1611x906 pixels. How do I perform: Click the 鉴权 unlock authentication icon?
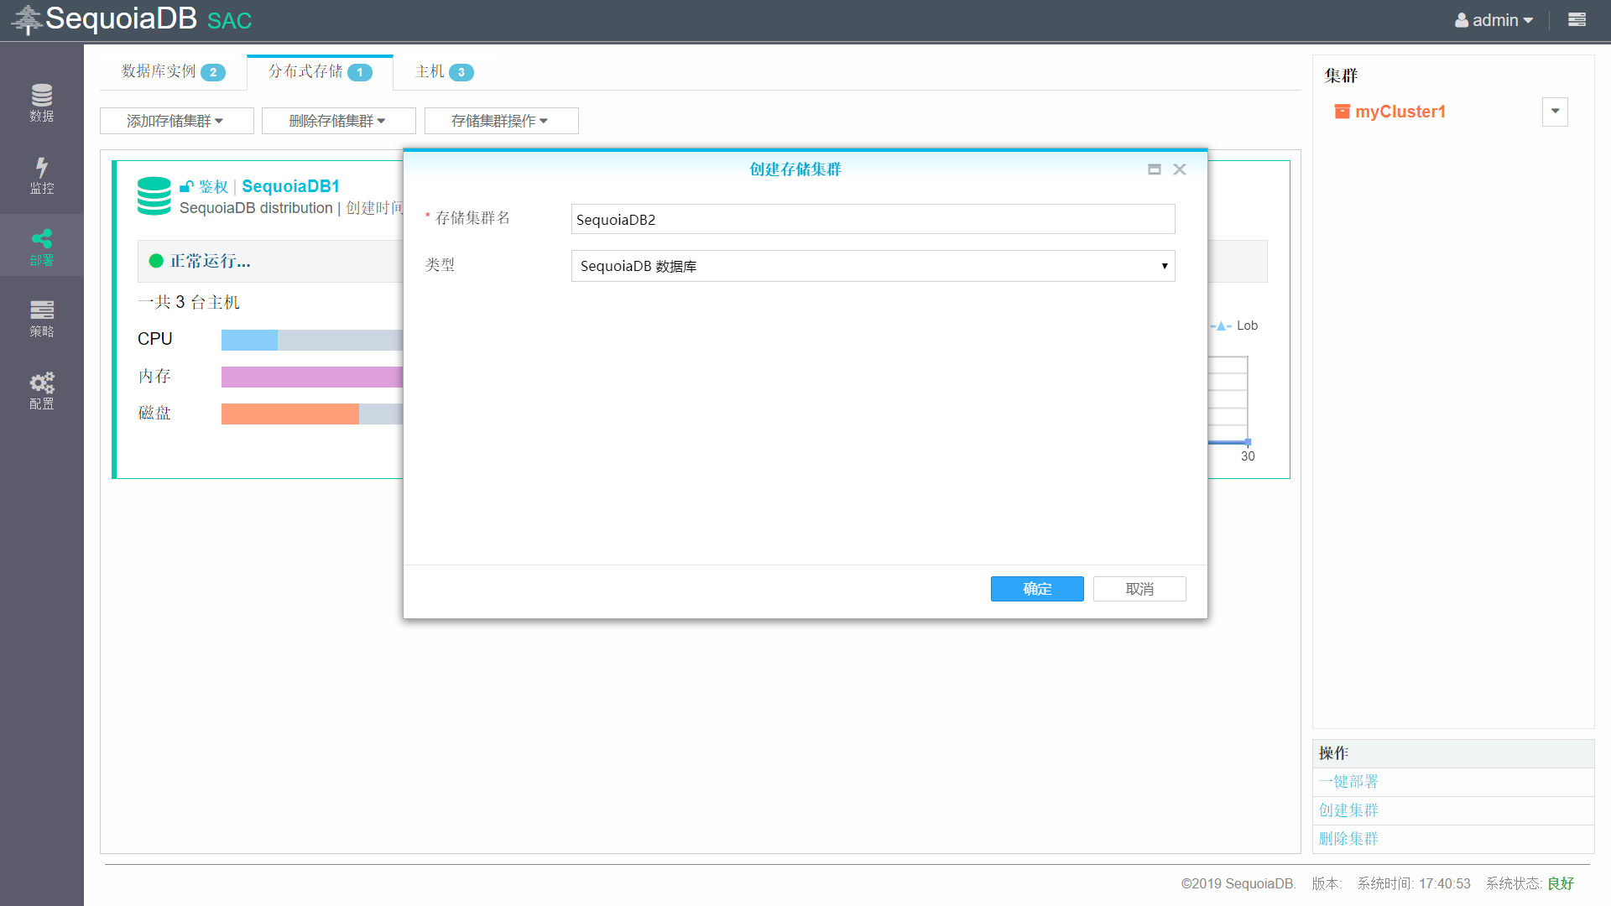(186, 186)
